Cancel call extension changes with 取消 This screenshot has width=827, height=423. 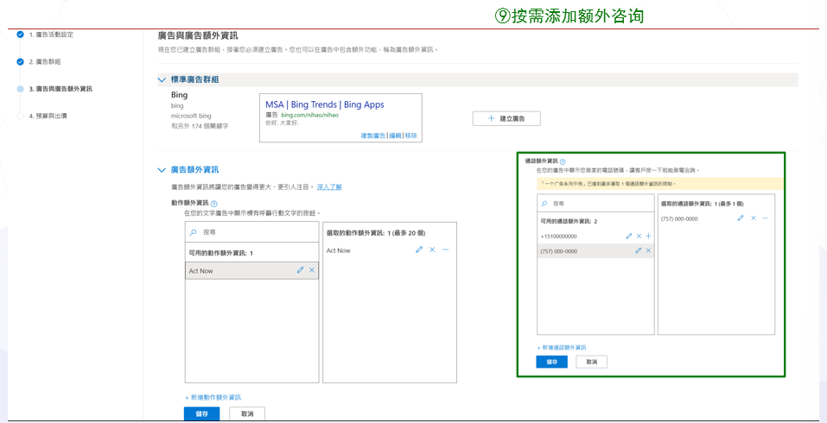click(x=591, y=362)
